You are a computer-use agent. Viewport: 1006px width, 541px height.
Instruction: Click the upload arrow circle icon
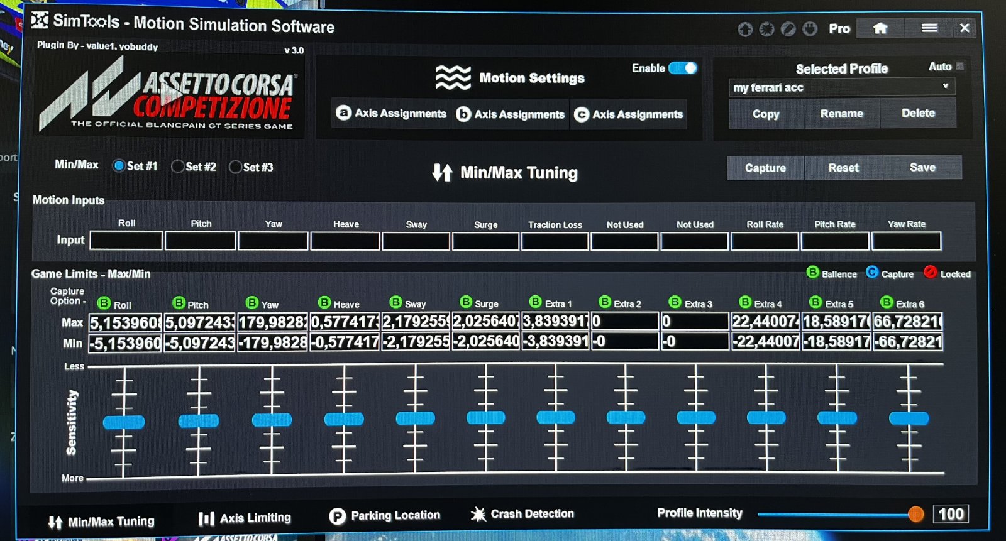point(745,29)
